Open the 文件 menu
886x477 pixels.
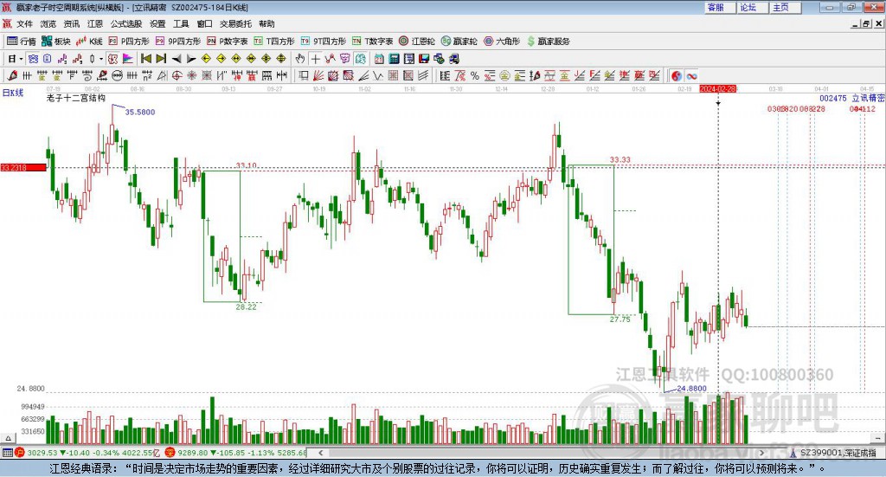click(24, 23)
